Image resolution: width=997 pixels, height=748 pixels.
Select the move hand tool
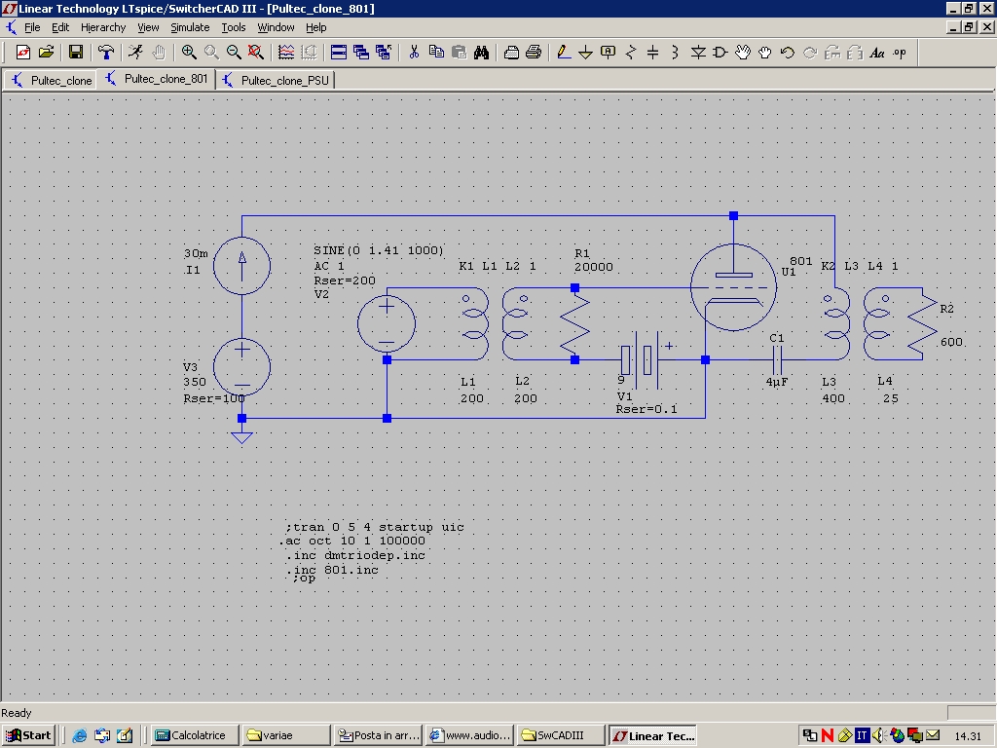(x=743, y=53)
